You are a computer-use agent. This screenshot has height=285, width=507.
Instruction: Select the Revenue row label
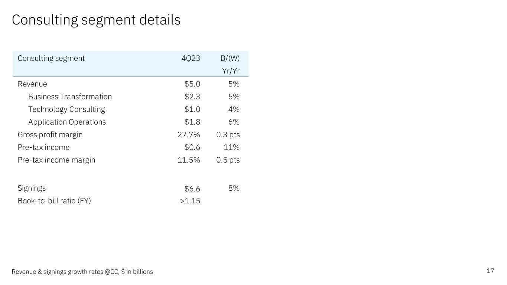click(32, 84)
